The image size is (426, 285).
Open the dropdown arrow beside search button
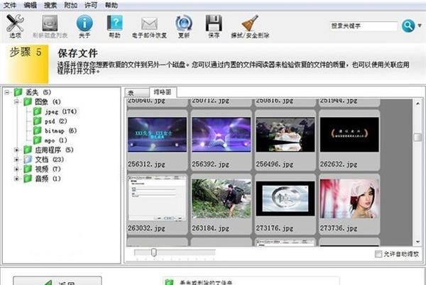[x=420, y=26]
